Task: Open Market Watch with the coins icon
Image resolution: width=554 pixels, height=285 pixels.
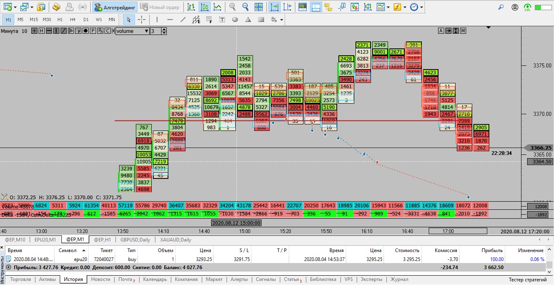Action: tap(41, 7)
